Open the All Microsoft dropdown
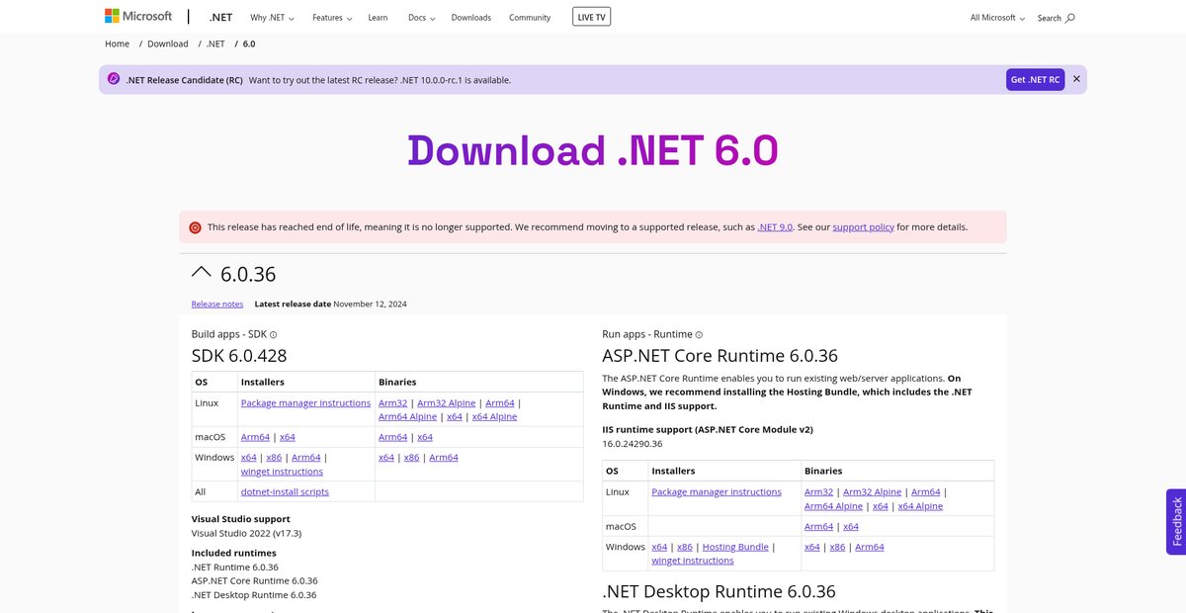This screenshot has width=1186, height=613. [x=997, y=18]
